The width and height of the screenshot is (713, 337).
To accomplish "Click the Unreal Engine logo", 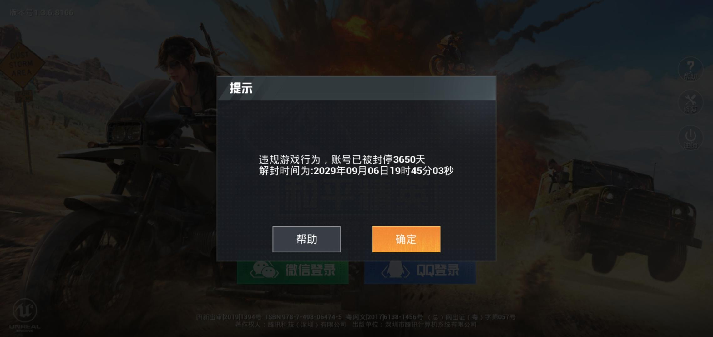I will pos(25,315).
